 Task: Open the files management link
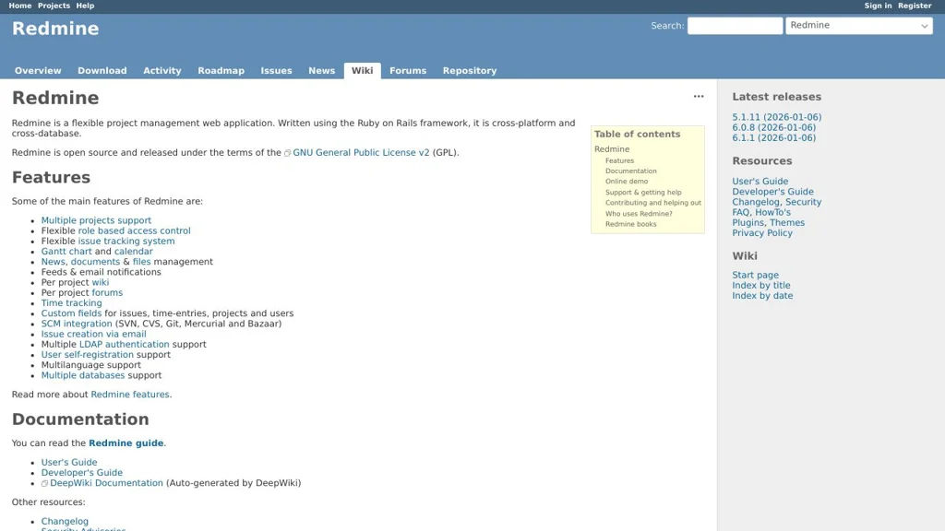[x=141, y=262]
